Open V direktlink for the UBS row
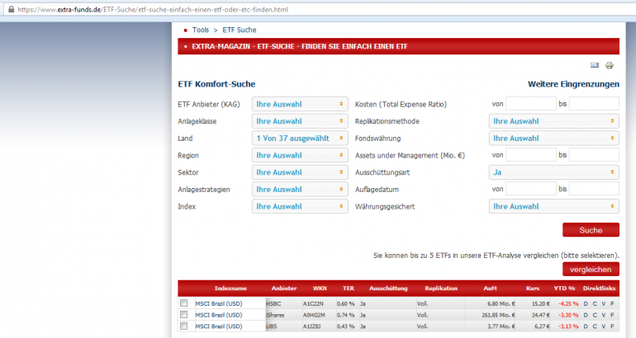636x338 pixels. point(604,326)
